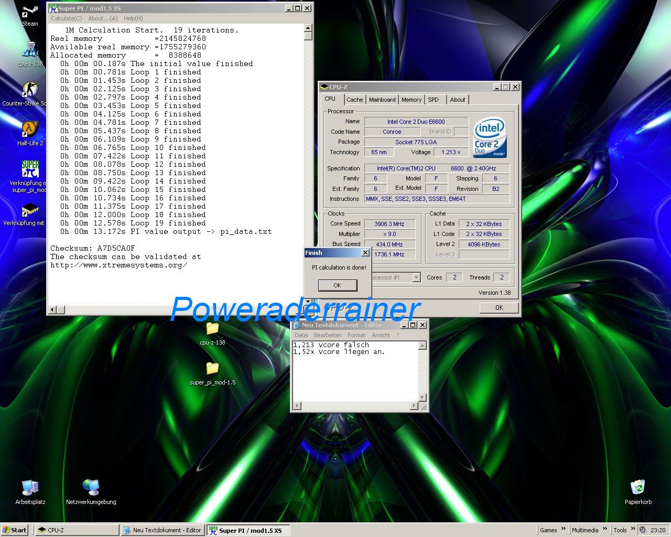
Task: Click Super PI vertical scrollbar up arrow
Action: point(308,28)
